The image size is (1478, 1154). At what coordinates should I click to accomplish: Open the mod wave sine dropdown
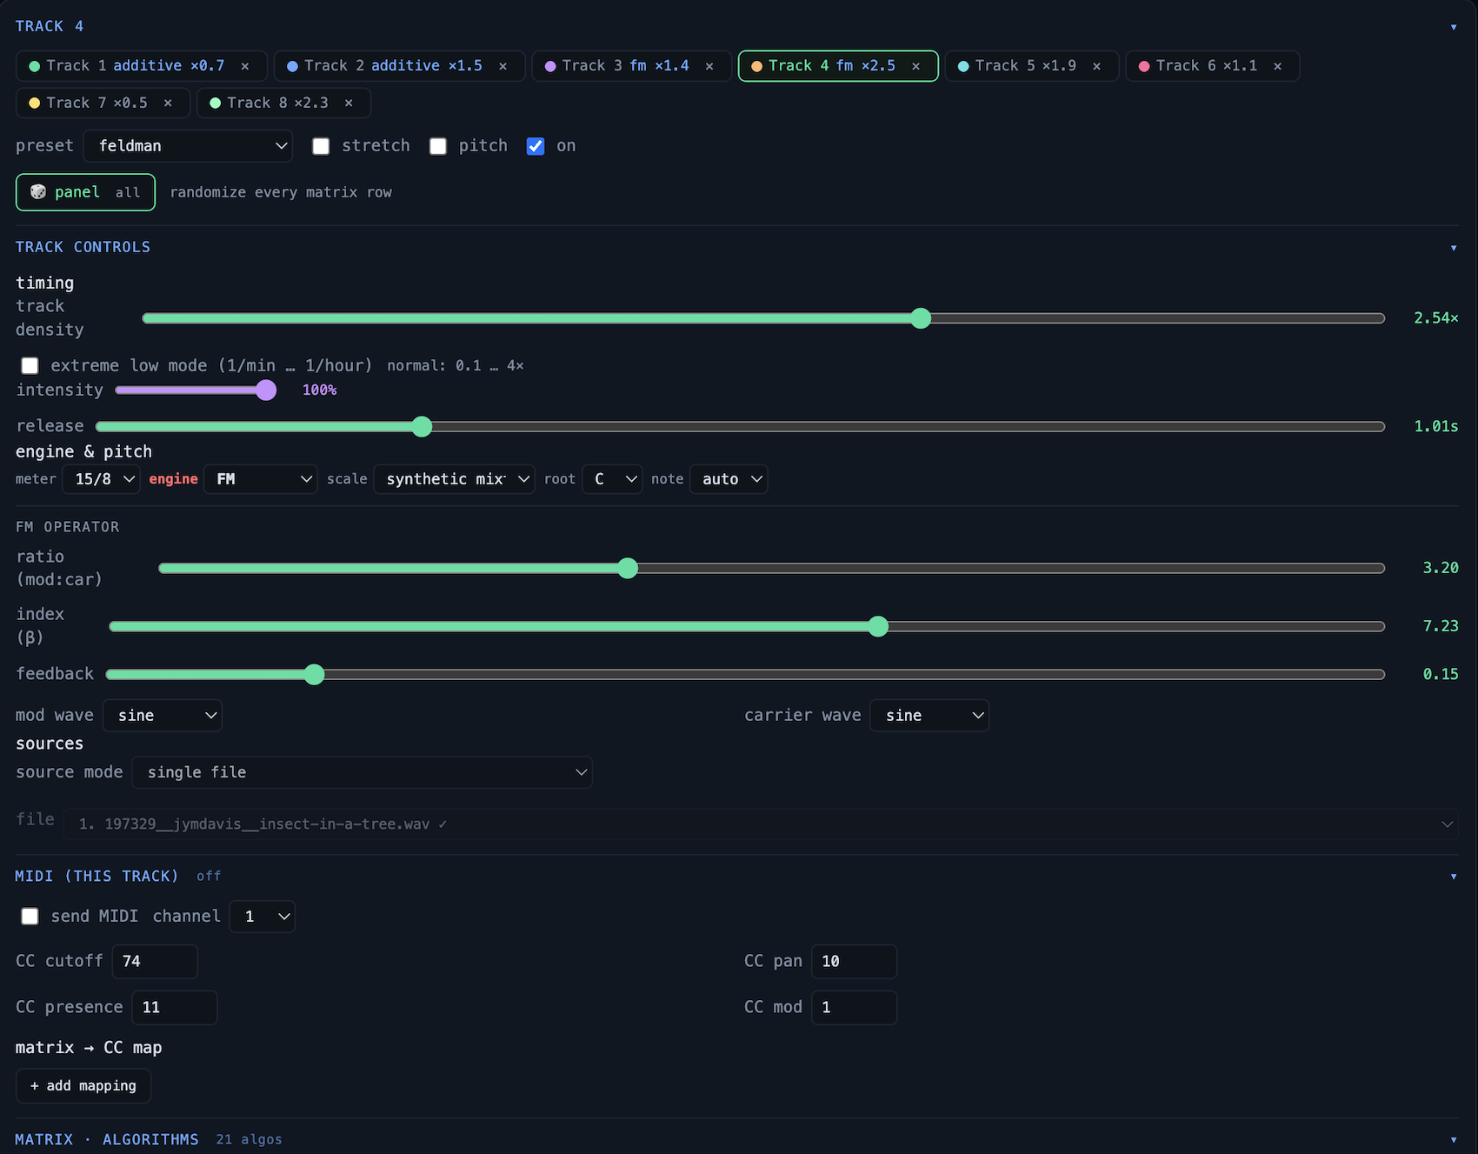click(163, 716)
